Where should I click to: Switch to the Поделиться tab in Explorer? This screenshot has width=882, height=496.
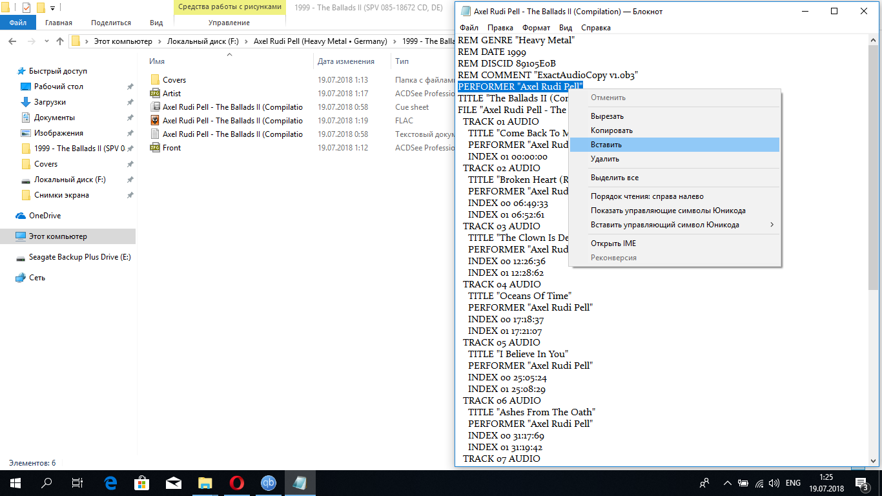pyautogui.click(x=111, y=23)
